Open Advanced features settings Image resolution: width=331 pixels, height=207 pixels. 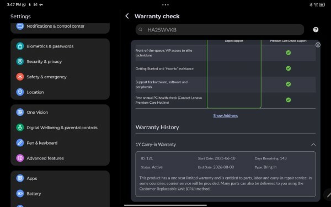pos(60,158)
